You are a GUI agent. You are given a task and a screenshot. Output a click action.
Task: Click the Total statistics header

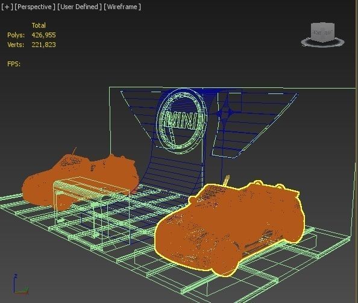tap(39, 25)
